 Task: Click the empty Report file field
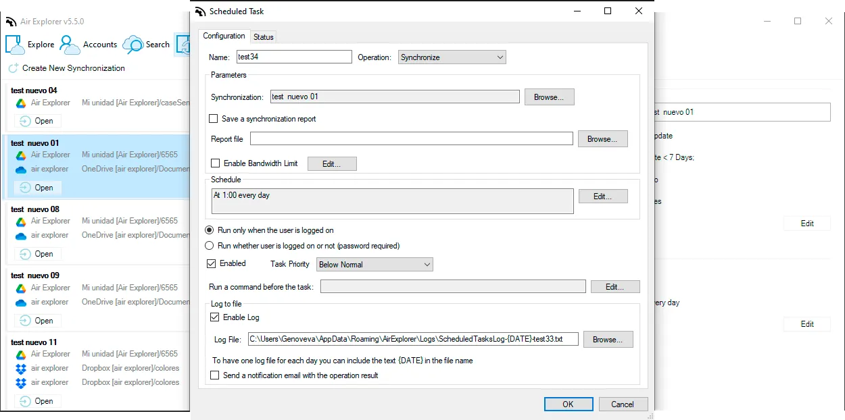pos(412,138)
